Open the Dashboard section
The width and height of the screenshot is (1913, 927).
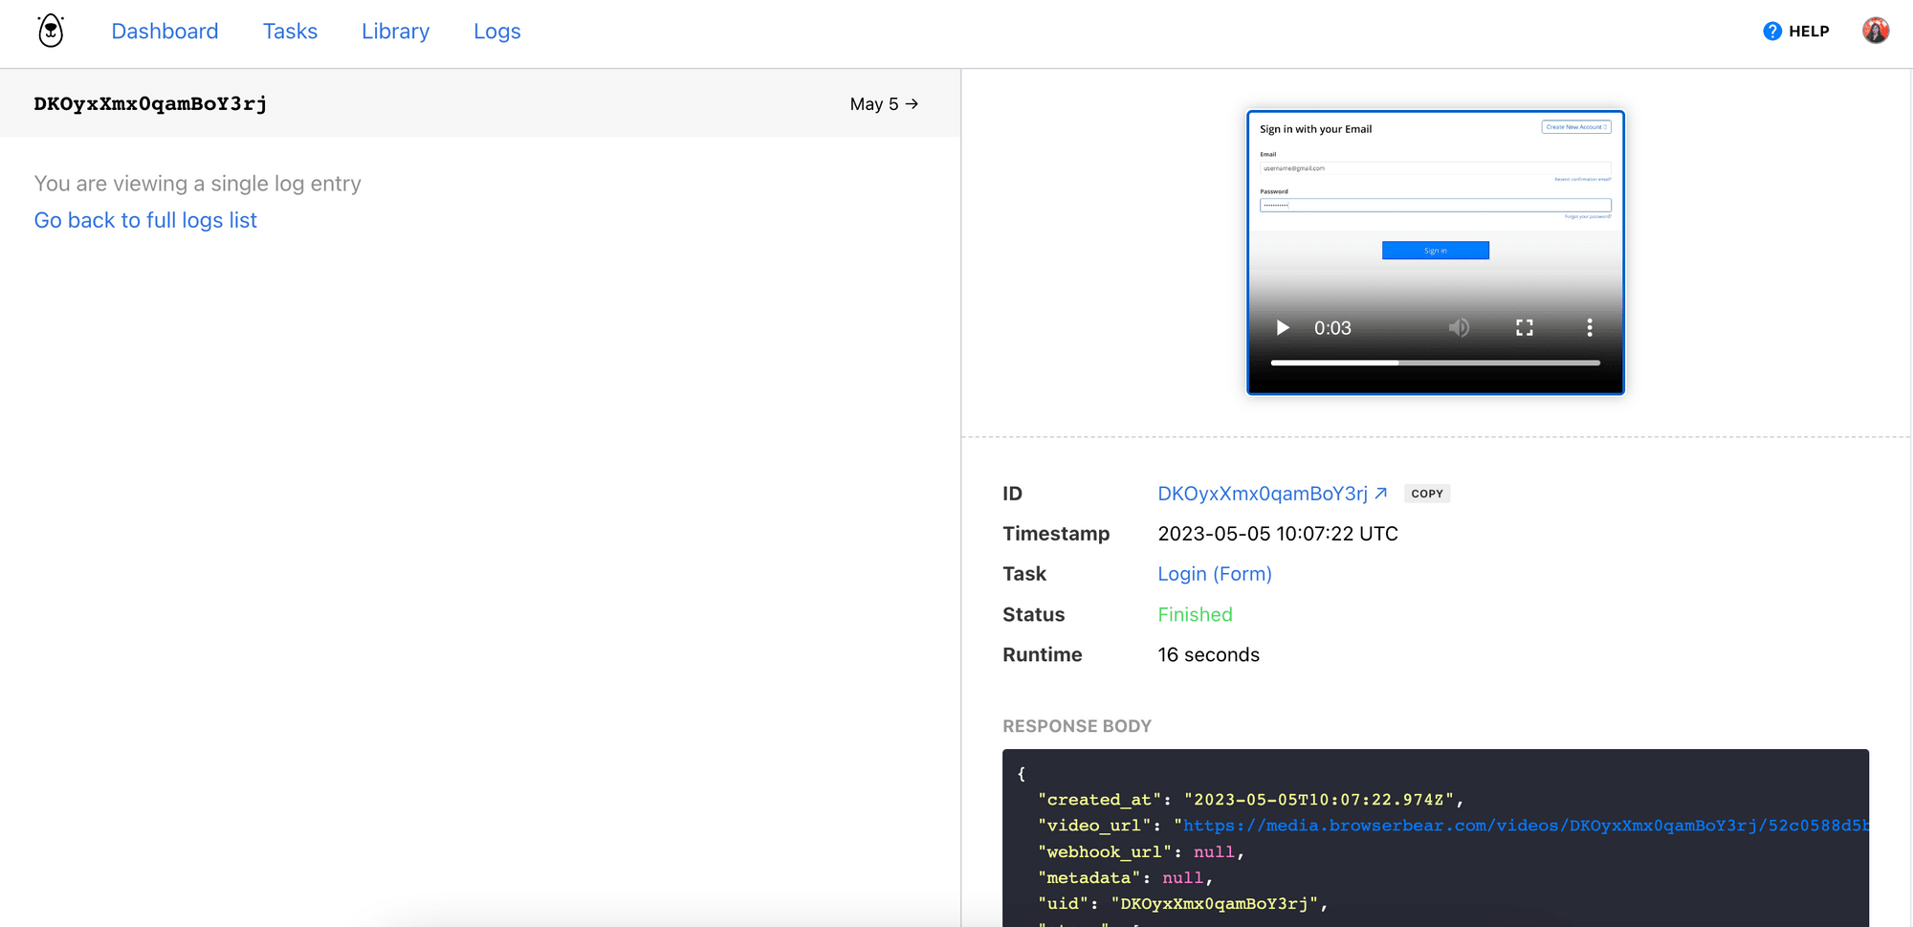[x=165, y=31]
